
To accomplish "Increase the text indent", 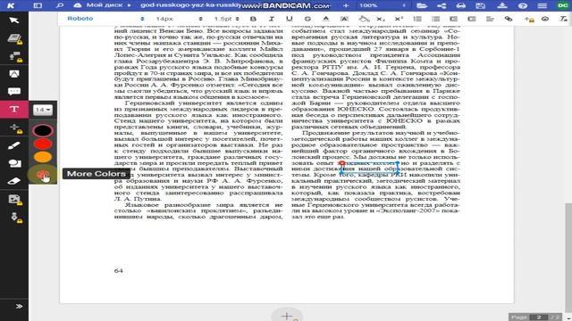I will [x=472, y=19].
